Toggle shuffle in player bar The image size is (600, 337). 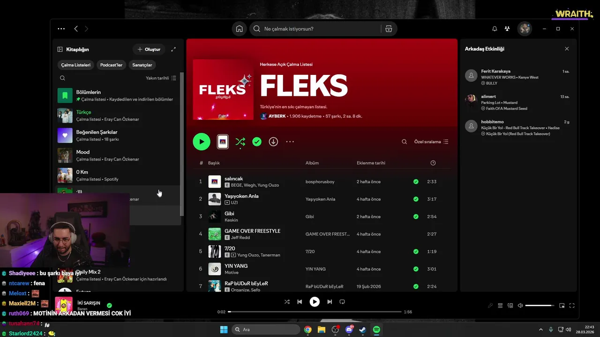point(287,302)
